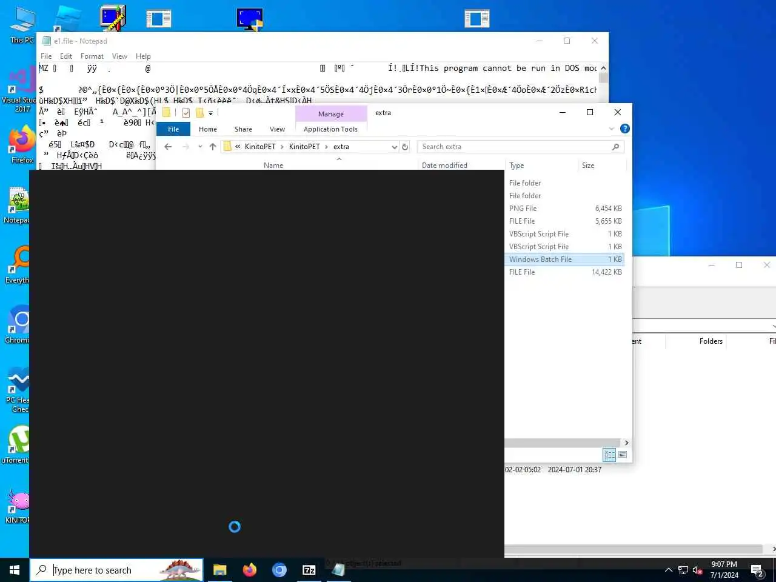Viewport: 776px width, 582px height.
Task: Select Windows Batch File row
Action: click(565, 259)
